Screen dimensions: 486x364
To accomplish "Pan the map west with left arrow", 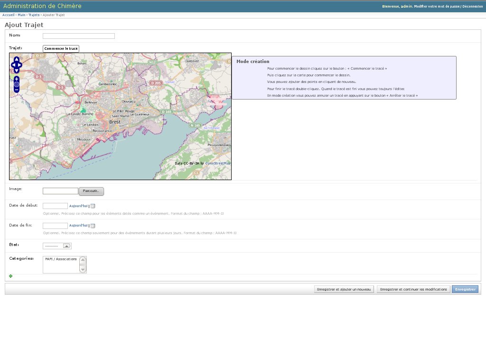I will point(13,65).
